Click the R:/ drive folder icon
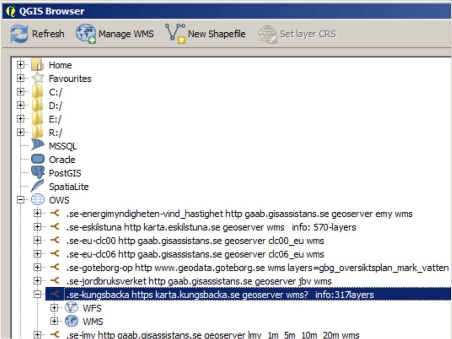452x339 pixels. (38, 133)
